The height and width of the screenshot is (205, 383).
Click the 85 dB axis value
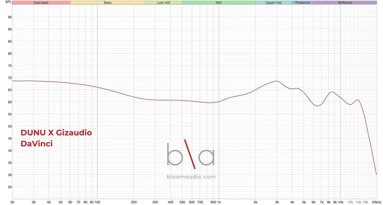[10, 41]
